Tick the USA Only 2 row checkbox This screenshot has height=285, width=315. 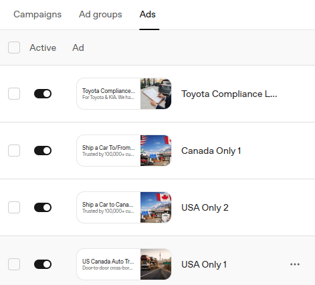pyautogui.click(x=14, y=207)
